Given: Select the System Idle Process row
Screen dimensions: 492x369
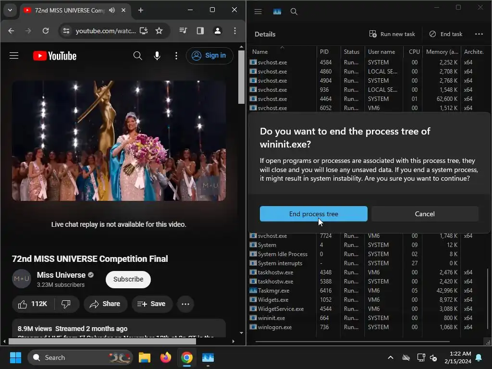Looking at the screenshot, I should point(368,254).
